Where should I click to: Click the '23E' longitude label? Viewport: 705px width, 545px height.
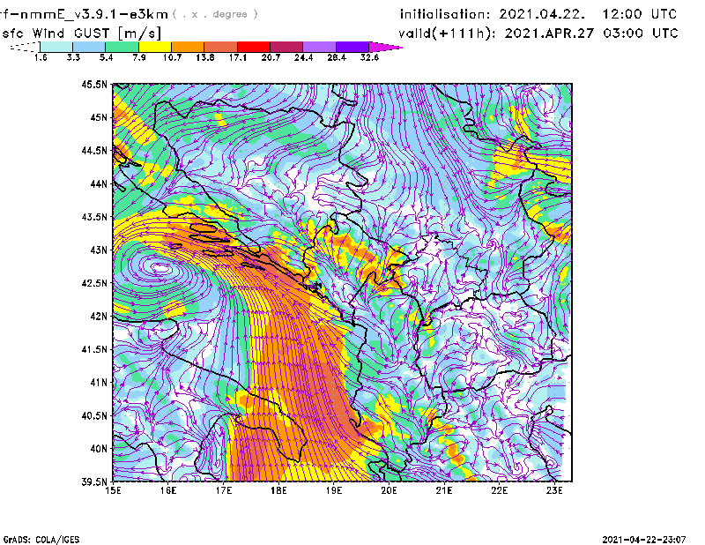tap(554, 490)
